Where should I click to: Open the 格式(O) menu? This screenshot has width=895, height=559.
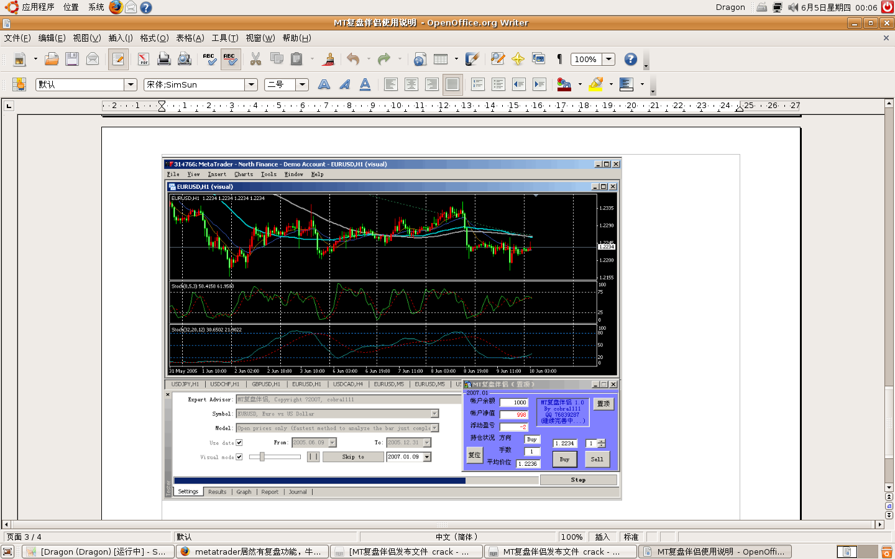pyautogui.click(x=154, y=38)
